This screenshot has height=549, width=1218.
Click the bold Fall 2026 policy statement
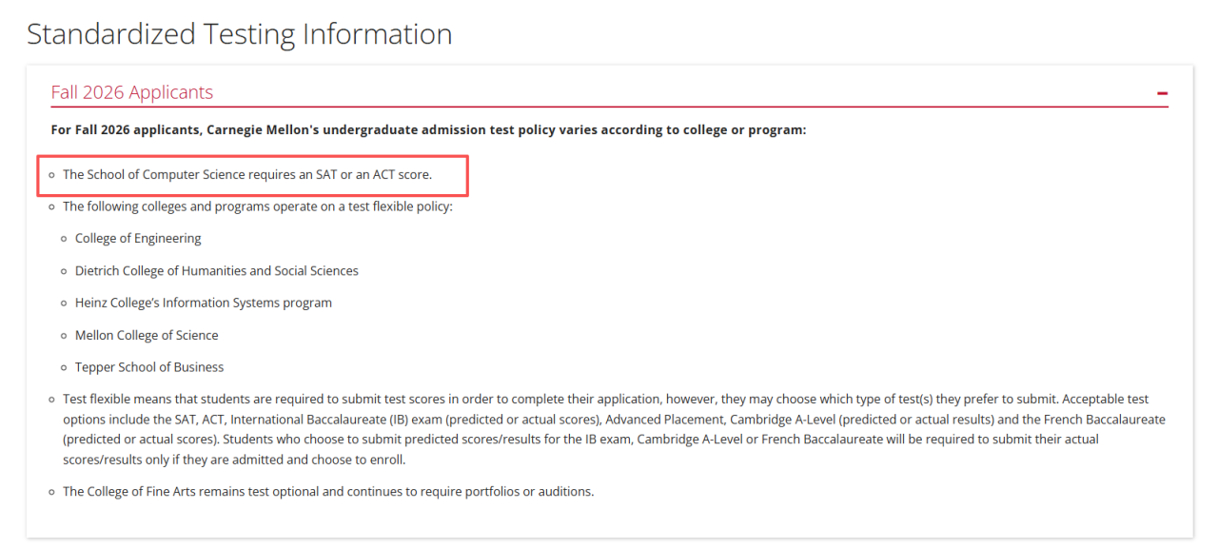click(x=428, y=129)
